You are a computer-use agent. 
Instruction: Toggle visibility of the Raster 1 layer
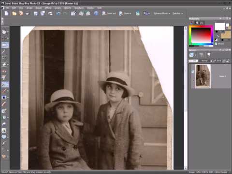click(x=193, y=72)
